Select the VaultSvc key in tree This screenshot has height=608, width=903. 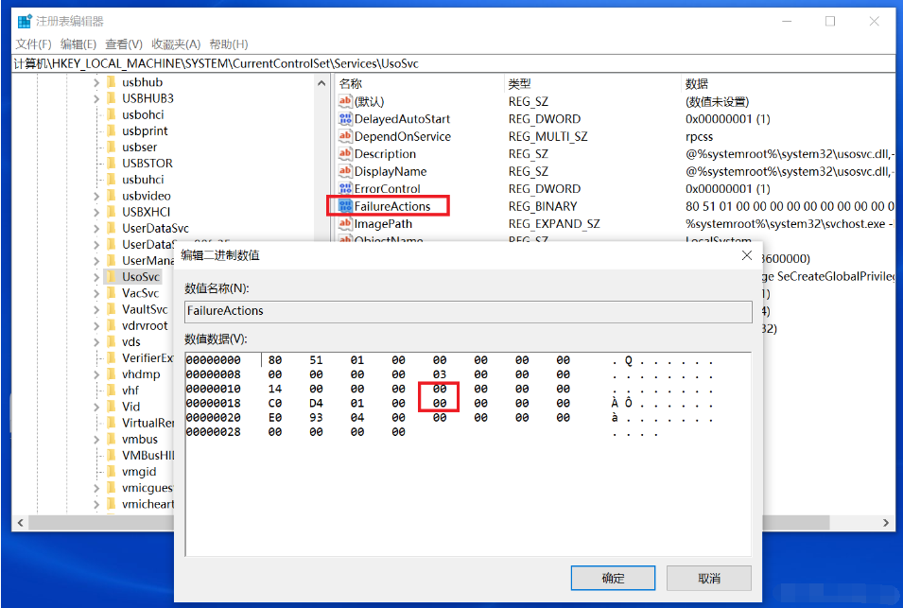point(145,309)
